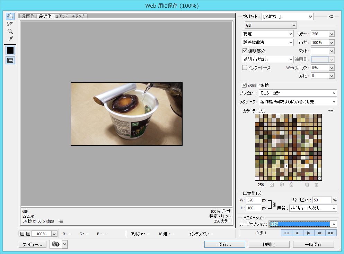
Task: Open the ループオプション dropdown
Action: click(x=303, y=224)
